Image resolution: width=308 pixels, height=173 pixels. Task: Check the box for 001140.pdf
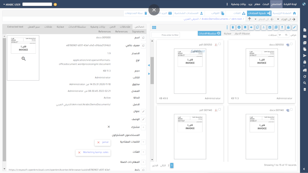219,109
